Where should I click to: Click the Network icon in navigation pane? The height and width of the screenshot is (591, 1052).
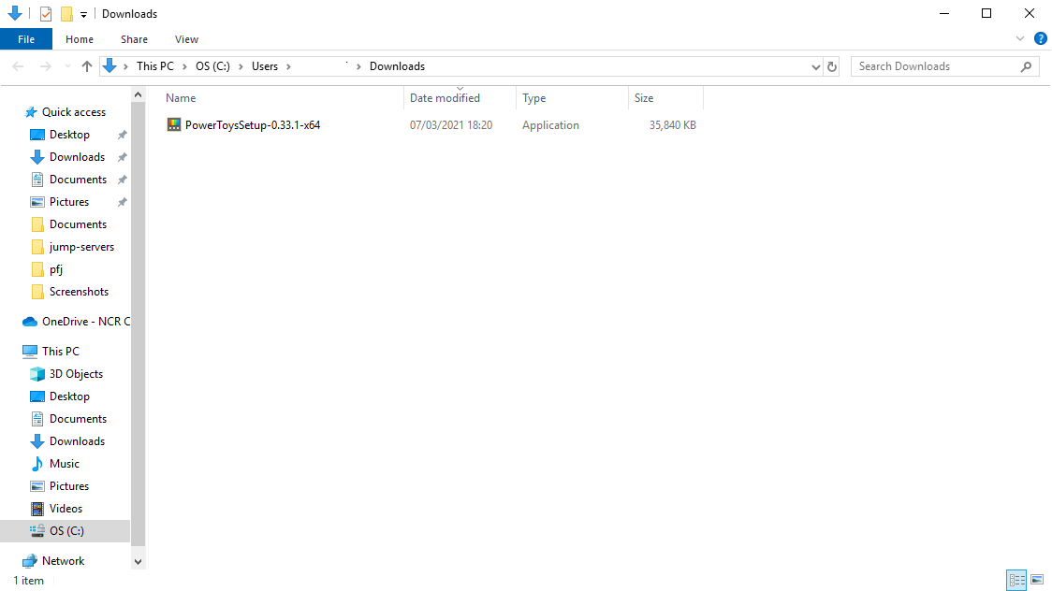click(x=30, y=561)
